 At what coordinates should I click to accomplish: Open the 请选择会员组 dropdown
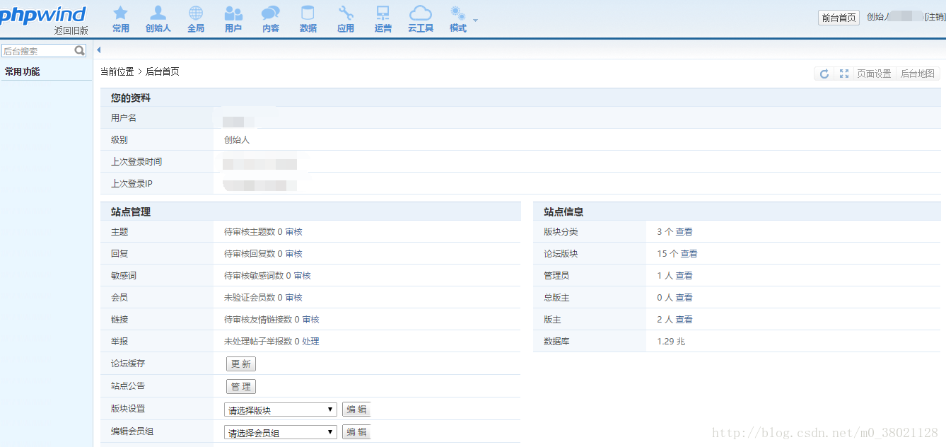(x=281, y=432)
